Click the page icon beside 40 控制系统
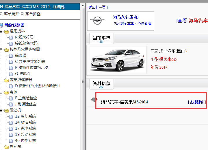The image size is (208, 150). pos(11,141)
